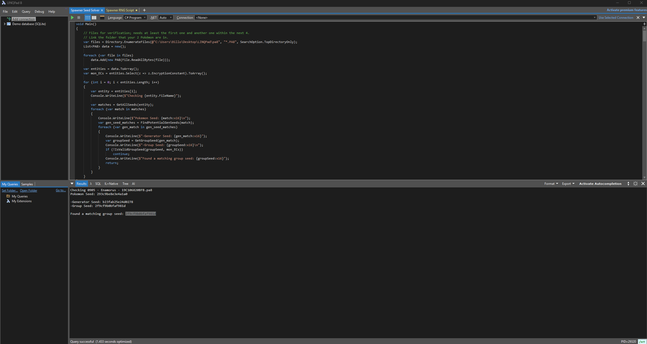647x344 pixels.
Task: Click the PID=29320 status indicator
Action: (x=628, y=342)
